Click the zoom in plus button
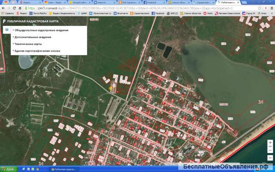 tap(269, 143)
